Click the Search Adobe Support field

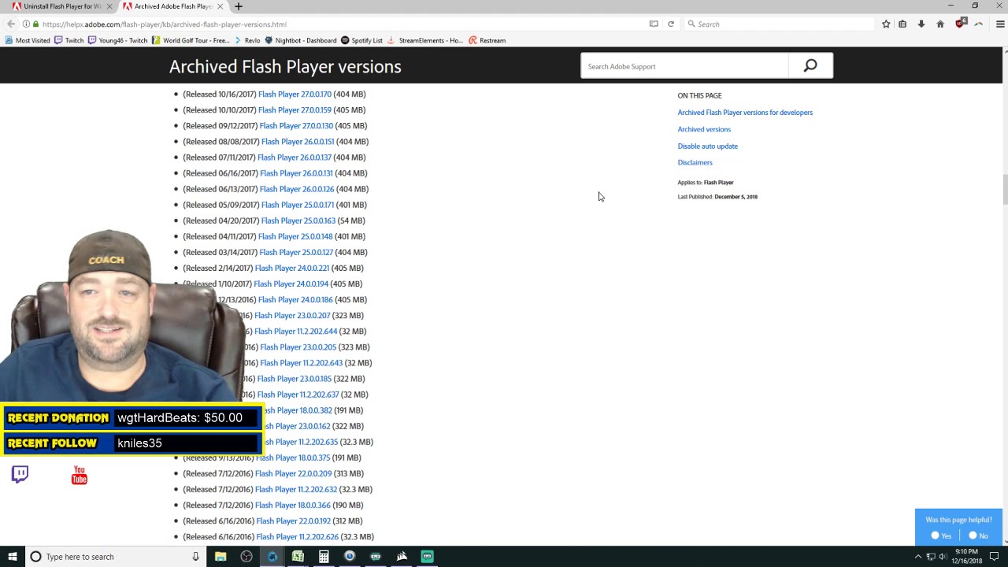[x=684, y=66]
